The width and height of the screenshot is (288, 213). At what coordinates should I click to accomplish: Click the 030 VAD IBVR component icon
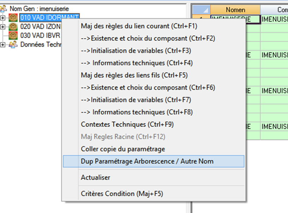tap(13, 35)
